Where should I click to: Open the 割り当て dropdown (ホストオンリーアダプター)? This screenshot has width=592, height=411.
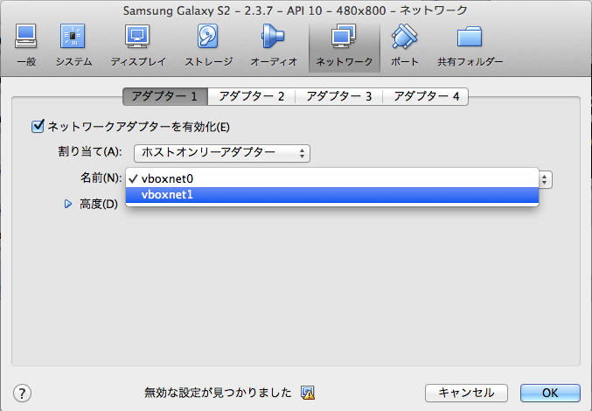pos(222,153)
